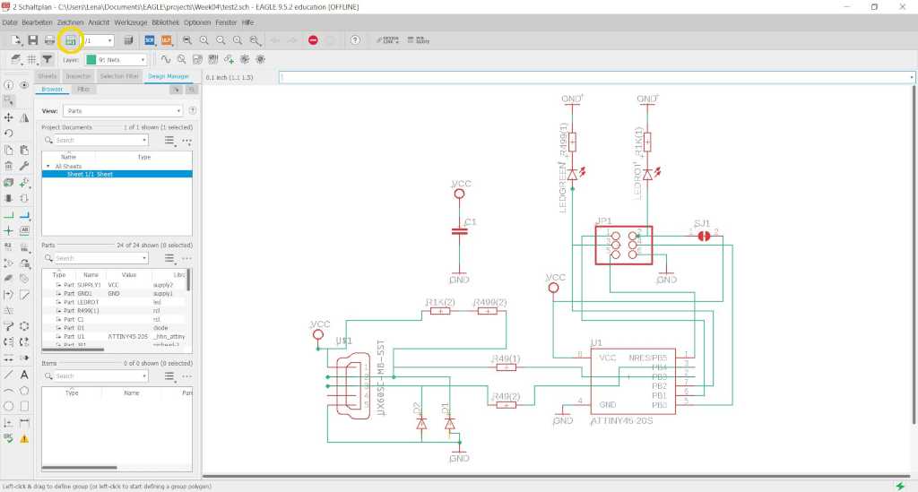The image size is (918, 492).
Task: Open the Parts list options menu
Action: pyautogui.click(x=169, y=258)
